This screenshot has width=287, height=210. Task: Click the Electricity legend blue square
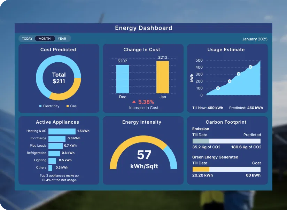point(40,106)
